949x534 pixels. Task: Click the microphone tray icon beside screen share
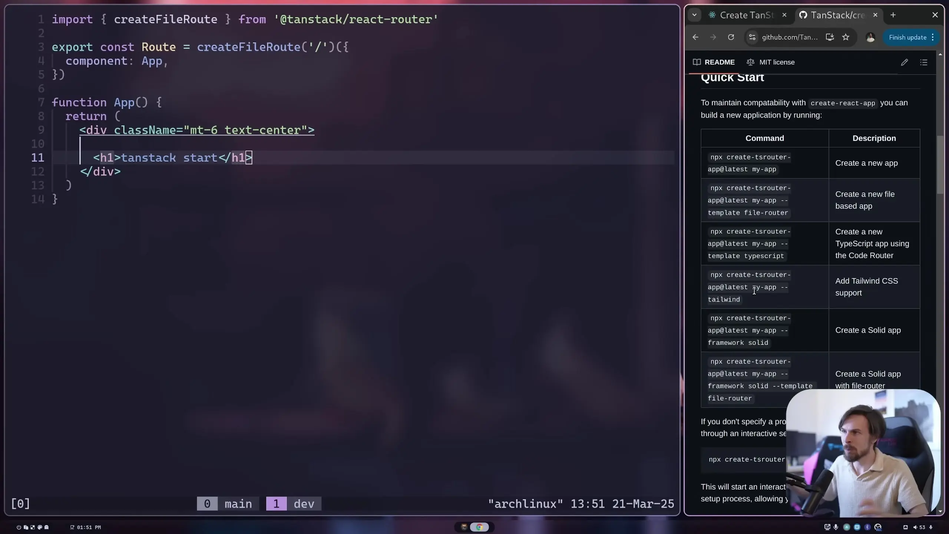836,527
